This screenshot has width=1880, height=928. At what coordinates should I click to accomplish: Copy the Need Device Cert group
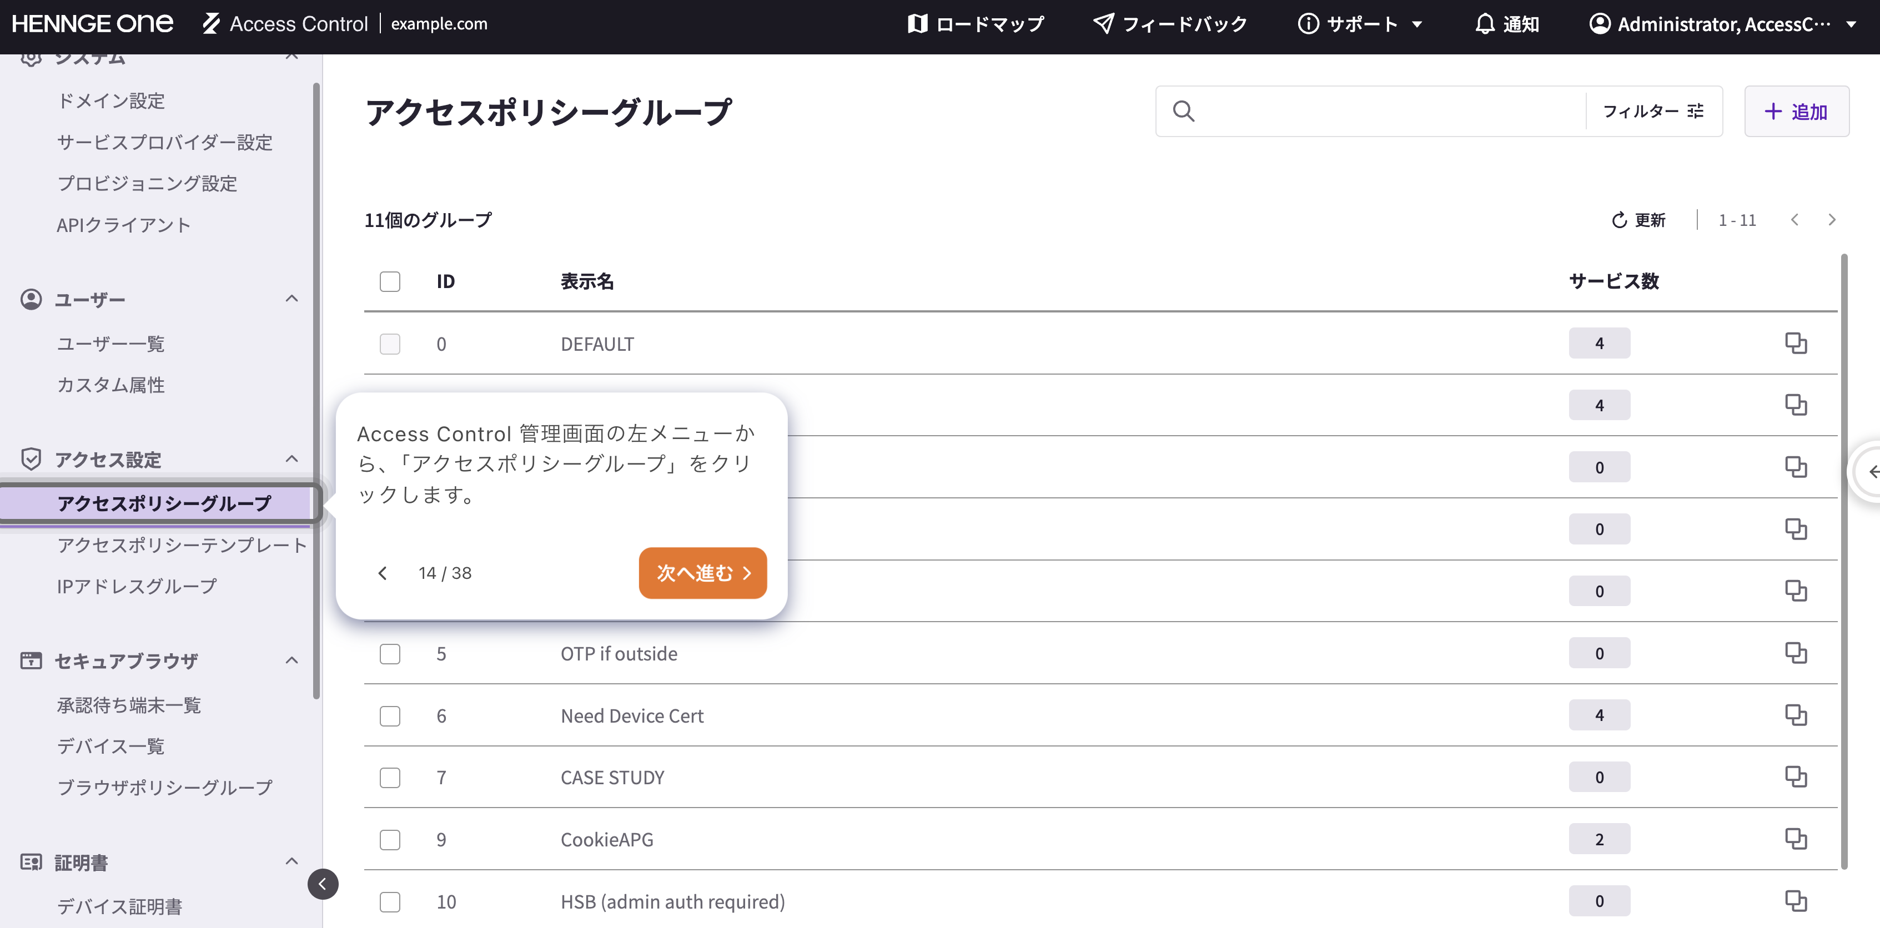click(x=1797, y=715)
